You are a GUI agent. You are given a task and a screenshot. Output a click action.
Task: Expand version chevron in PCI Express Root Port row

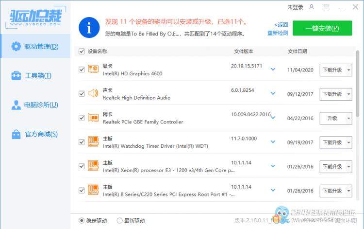click(x=273, y=190)
